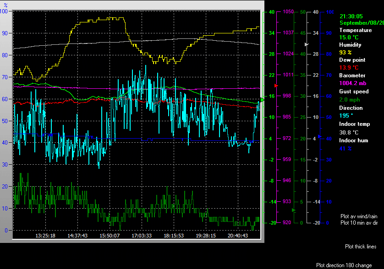Image resolution: width=384 pixels, height=269 pixels.
Task: Click the Indoor temp legend label
Action: (354, 124)
